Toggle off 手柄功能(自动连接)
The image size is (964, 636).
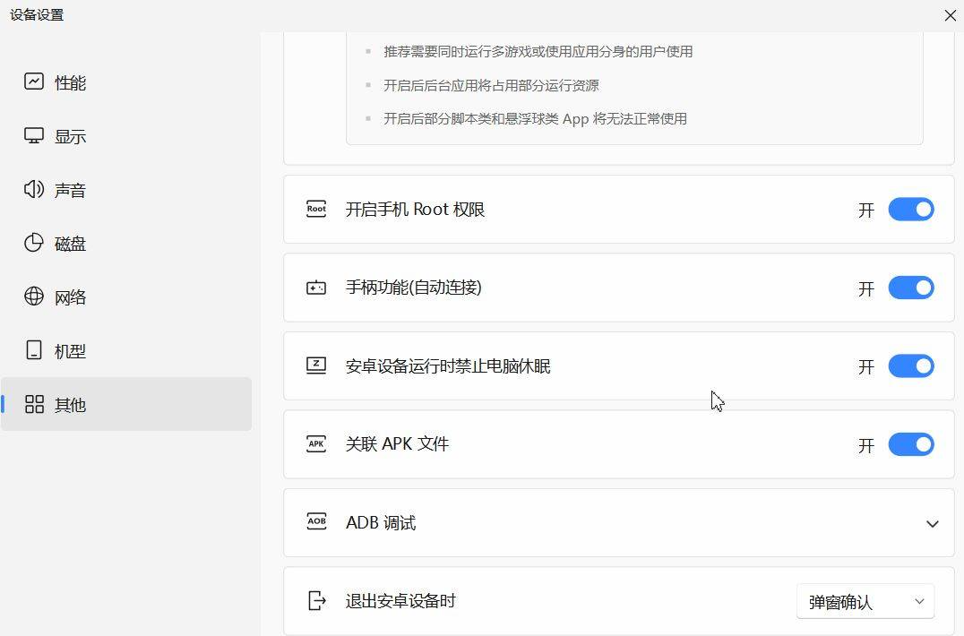coord(910,288)
